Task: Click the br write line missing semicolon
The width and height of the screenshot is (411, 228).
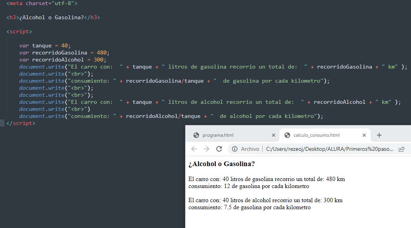Action: pos(55,109)
